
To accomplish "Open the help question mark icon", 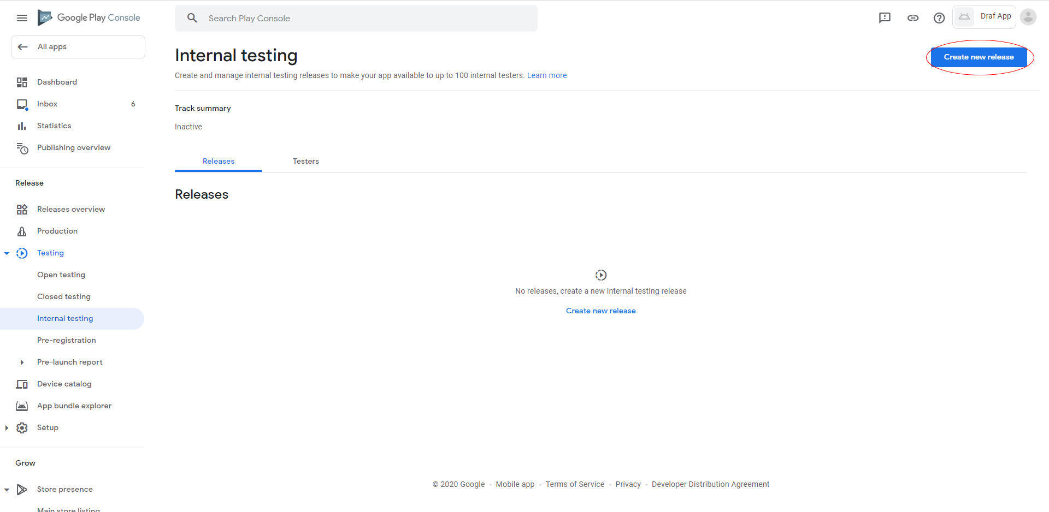I will click(x=939, y=18).
